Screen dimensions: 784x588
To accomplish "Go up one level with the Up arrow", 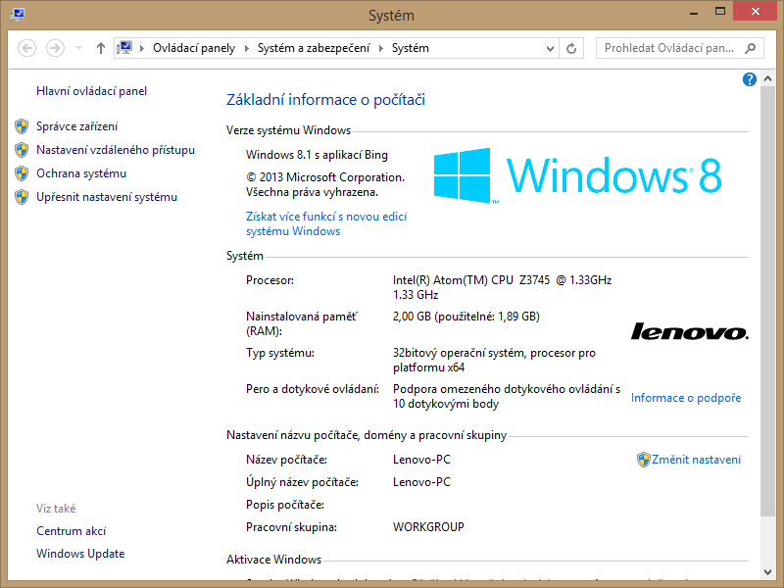I will [x=101, y=48].
